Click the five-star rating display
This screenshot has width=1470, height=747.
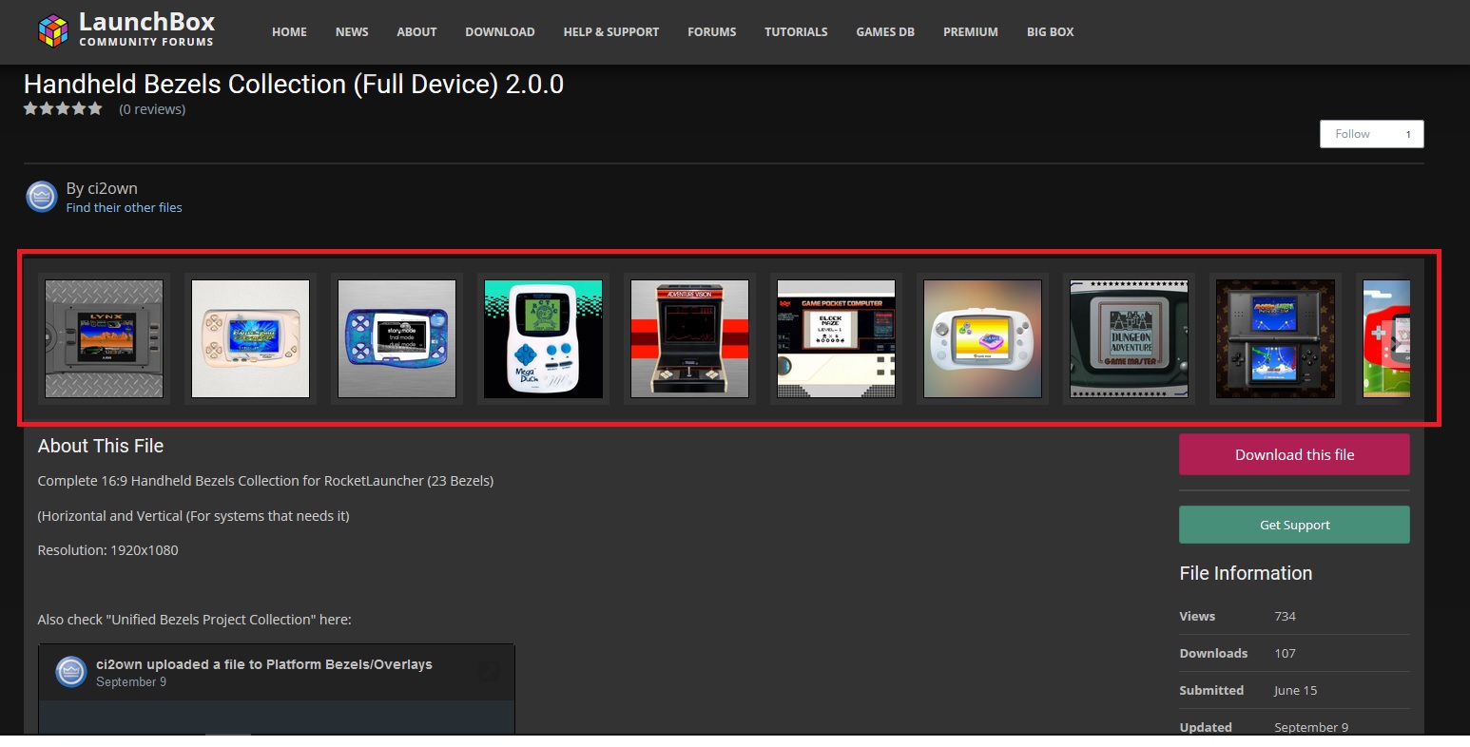coord(63,108)
